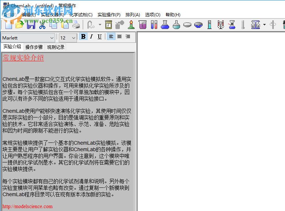Viewport: 285px width, 211px height.
Task: Open the 实验仪器(R) menu
Action: [x=53, y=15]
